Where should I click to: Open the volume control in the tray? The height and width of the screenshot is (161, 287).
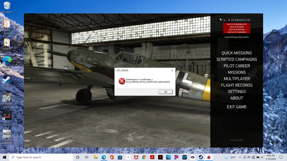pos(262,157)
